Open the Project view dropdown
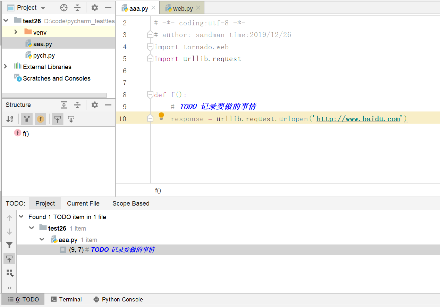 pos(43,8)
